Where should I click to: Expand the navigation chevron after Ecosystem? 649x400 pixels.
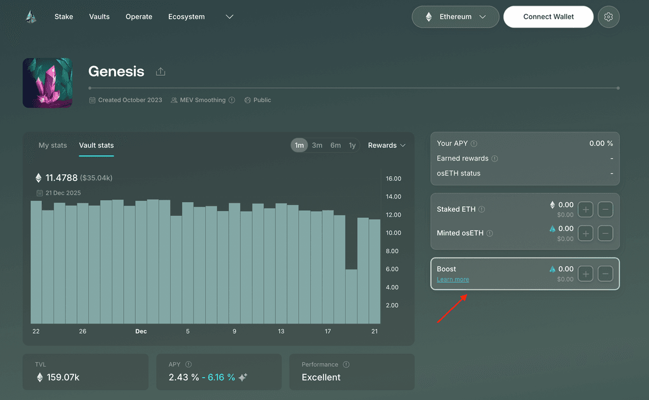(229, 17)
